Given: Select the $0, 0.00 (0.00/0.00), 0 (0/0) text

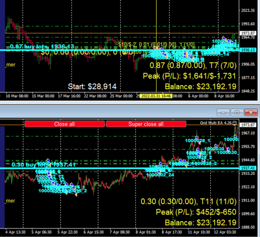Looking at the screenshot, I should (88, 52).
